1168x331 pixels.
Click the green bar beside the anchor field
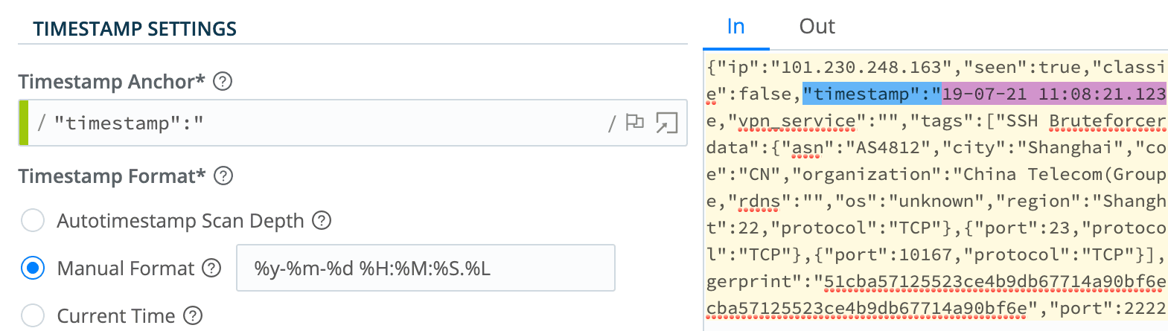coord(24,123)
